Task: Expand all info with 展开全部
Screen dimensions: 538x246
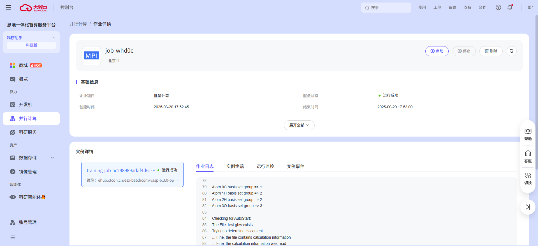Action: pos(299,125)
